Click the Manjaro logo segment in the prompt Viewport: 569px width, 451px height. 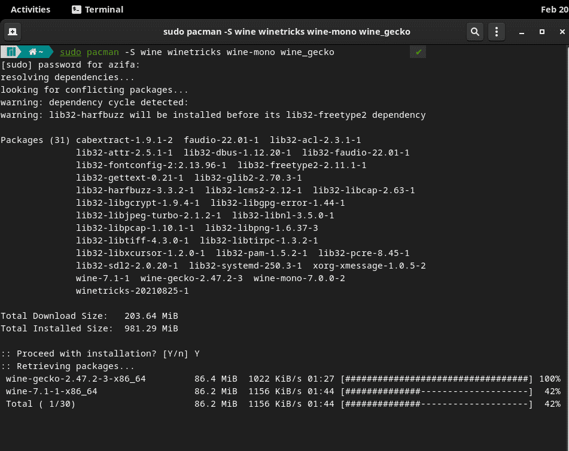click(x=11, y=52)
